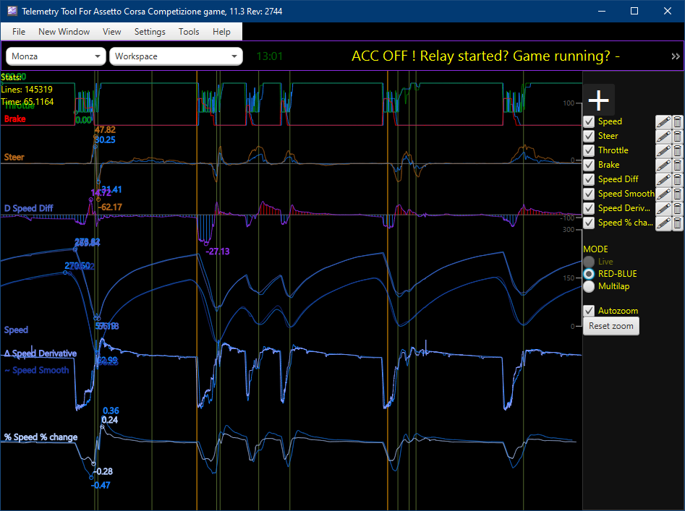Edit the Speed % cha... channel via pencil icon
The image size is (685, 511).
tap(663, 223)
